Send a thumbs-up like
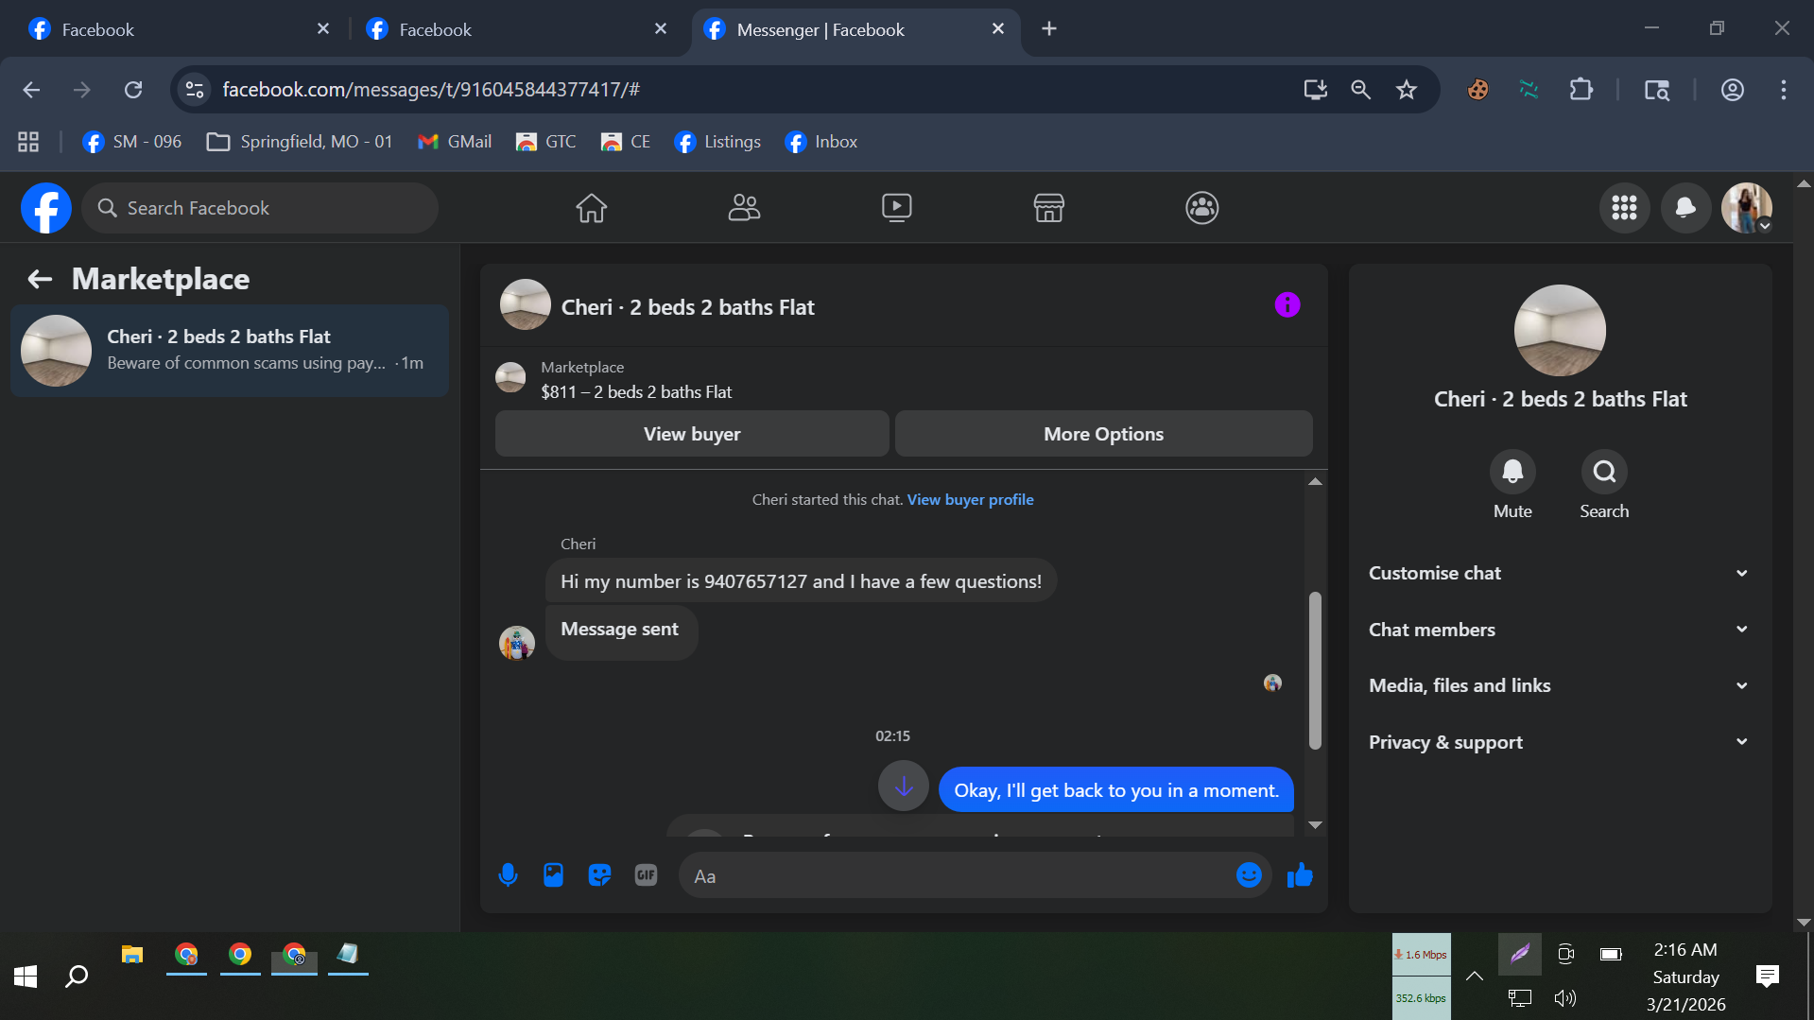1814x1020 pixels. tap(1300, 875)
